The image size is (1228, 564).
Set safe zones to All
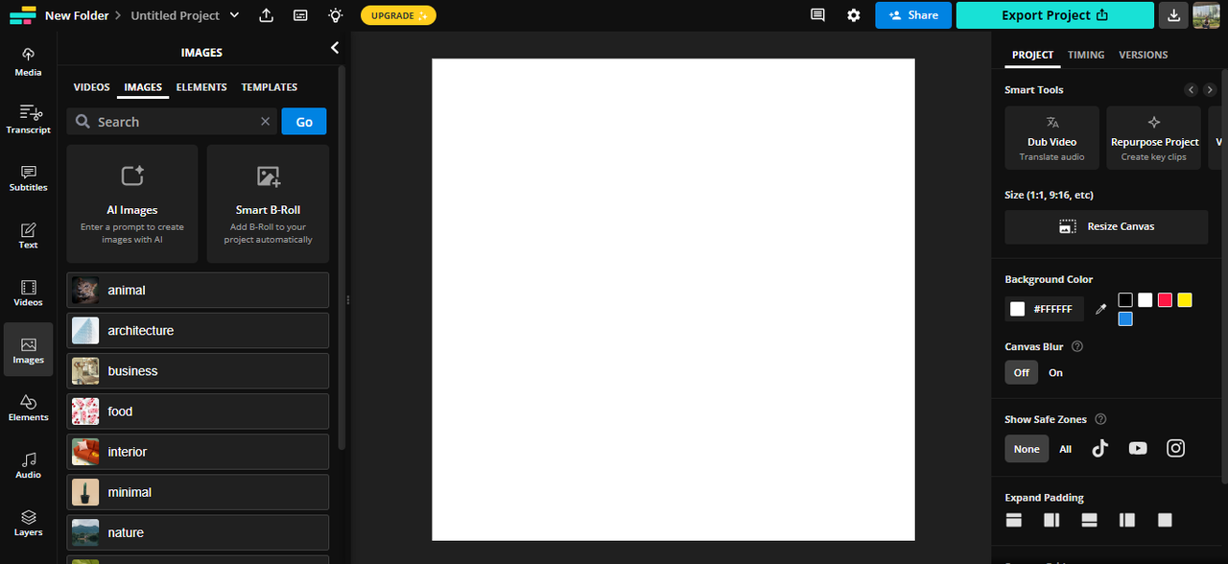pyautogui.click(x=1065, y=449)
